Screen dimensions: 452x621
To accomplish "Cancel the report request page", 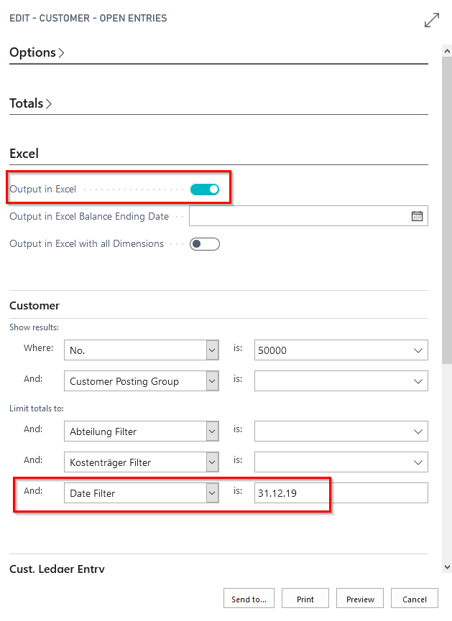I will point(414,598).
